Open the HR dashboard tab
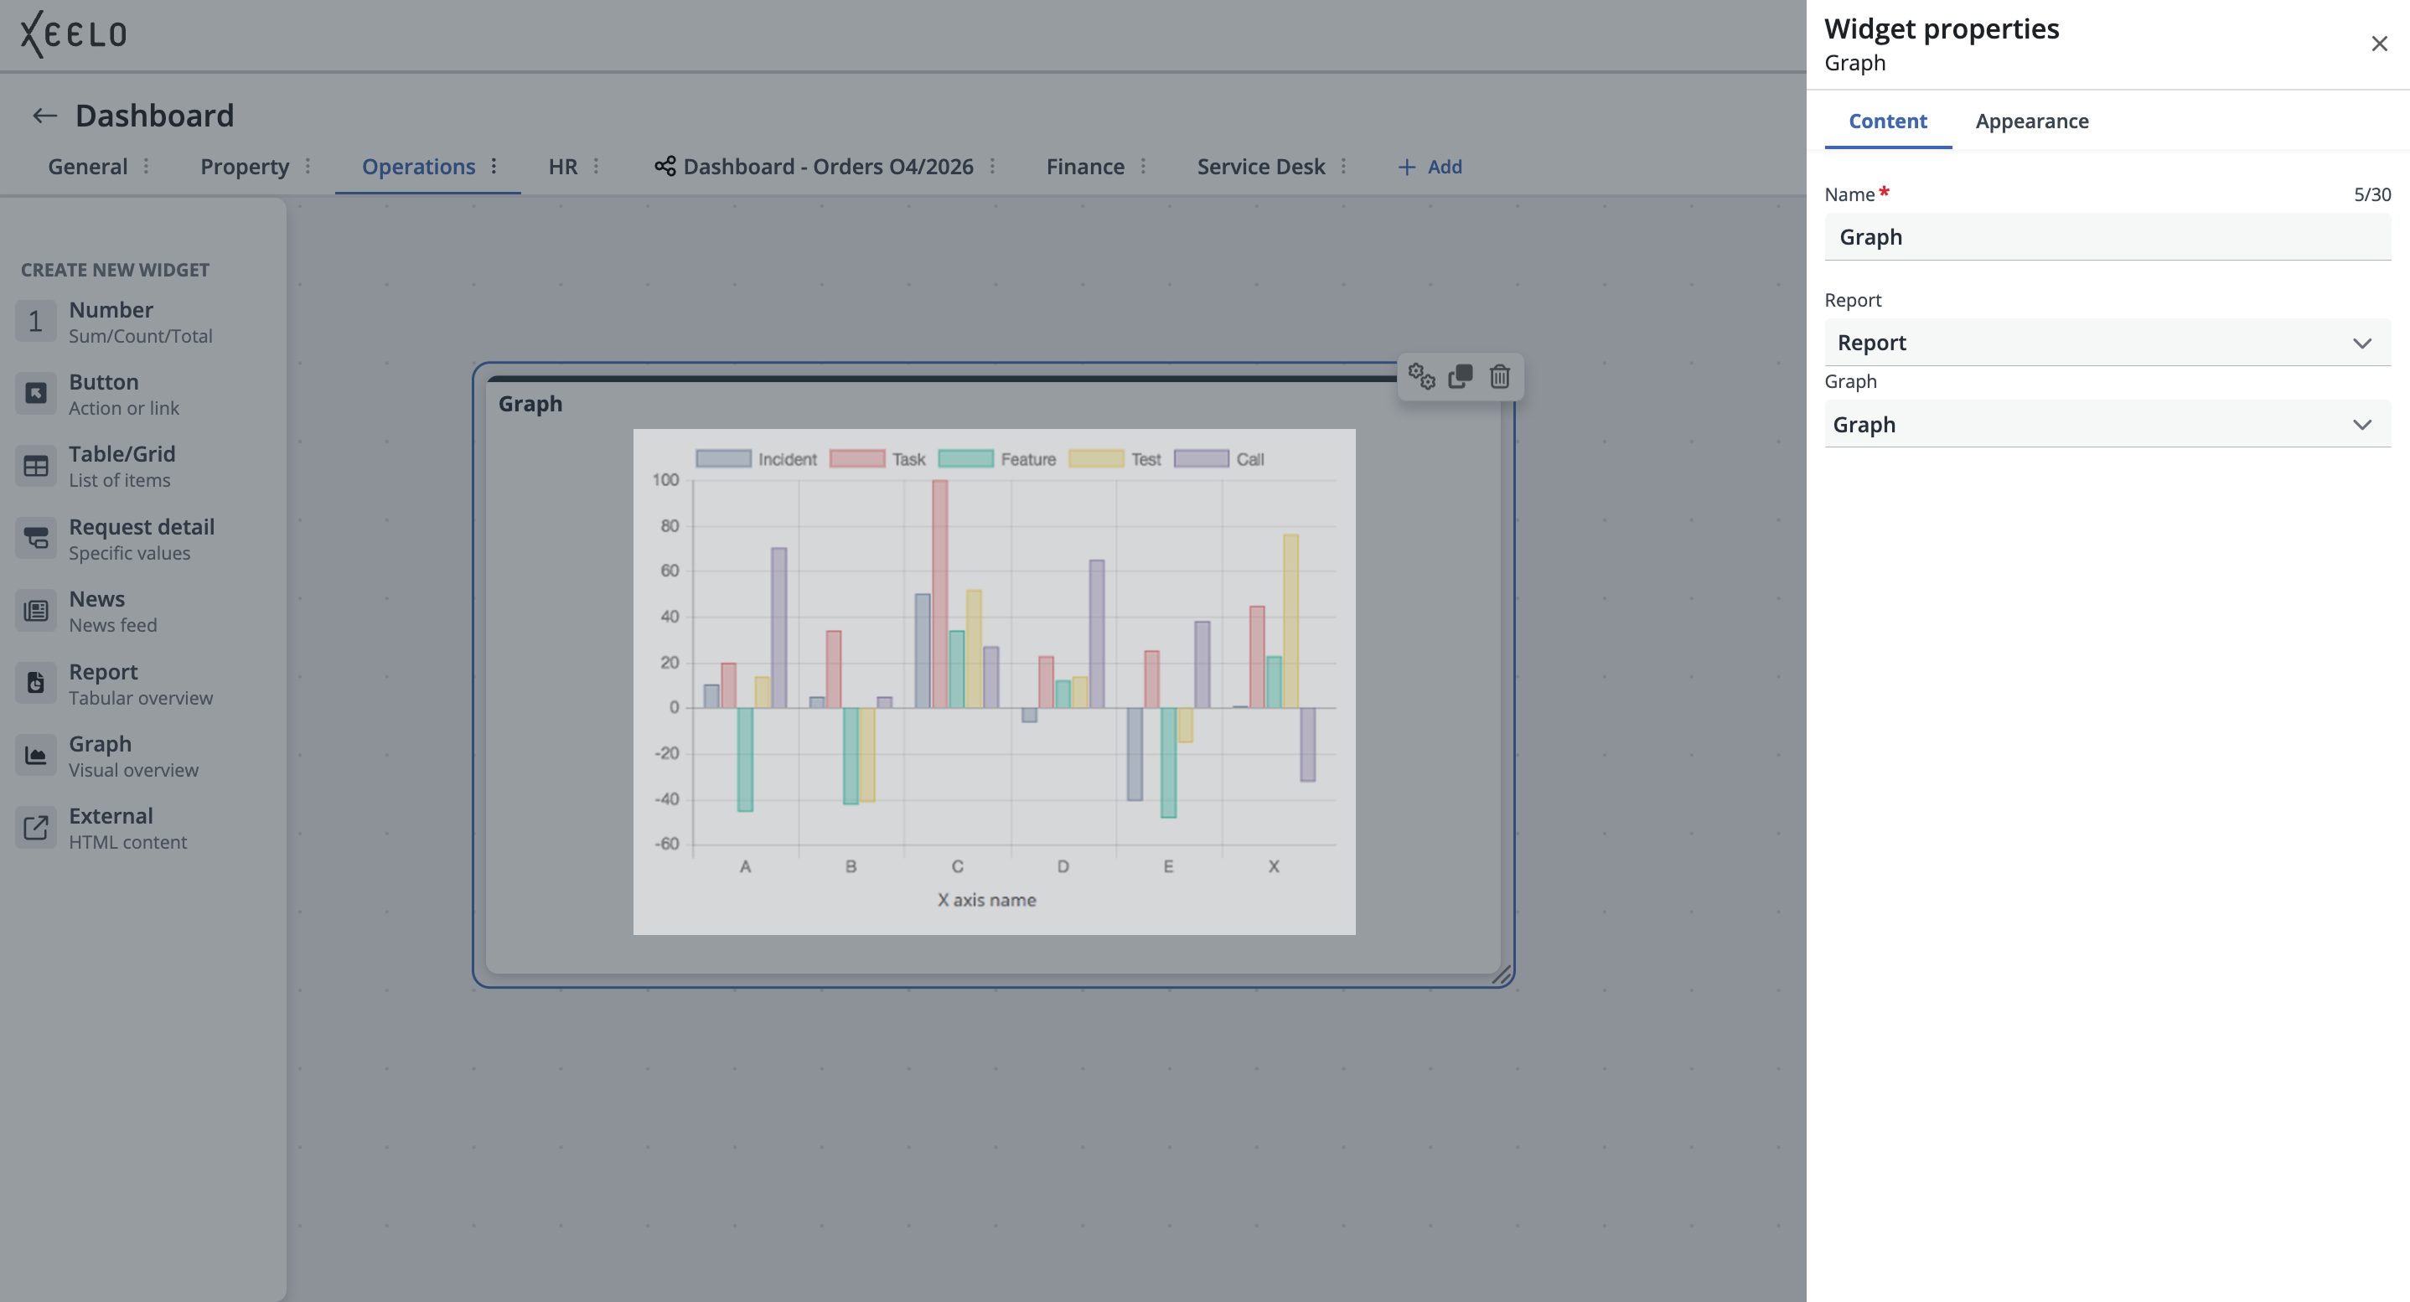Viewport: 2410px width, 1302px height. pos(562,167)
